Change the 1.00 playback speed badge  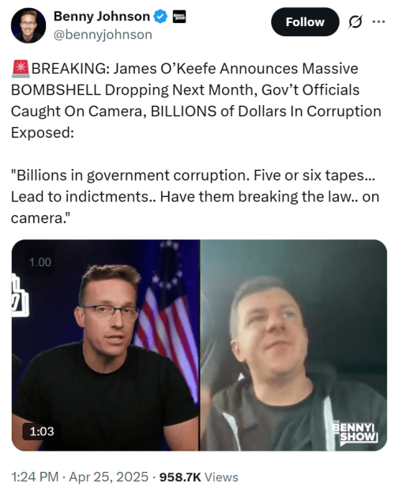[x=40, y=262]
